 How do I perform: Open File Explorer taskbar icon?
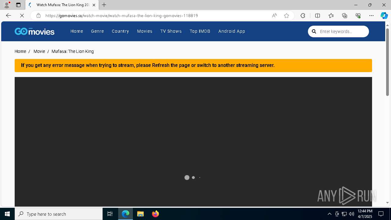pos(141,214)
